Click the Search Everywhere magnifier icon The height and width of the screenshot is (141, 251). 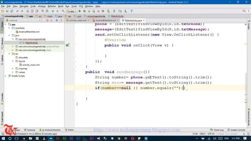[x=244, y=11]
